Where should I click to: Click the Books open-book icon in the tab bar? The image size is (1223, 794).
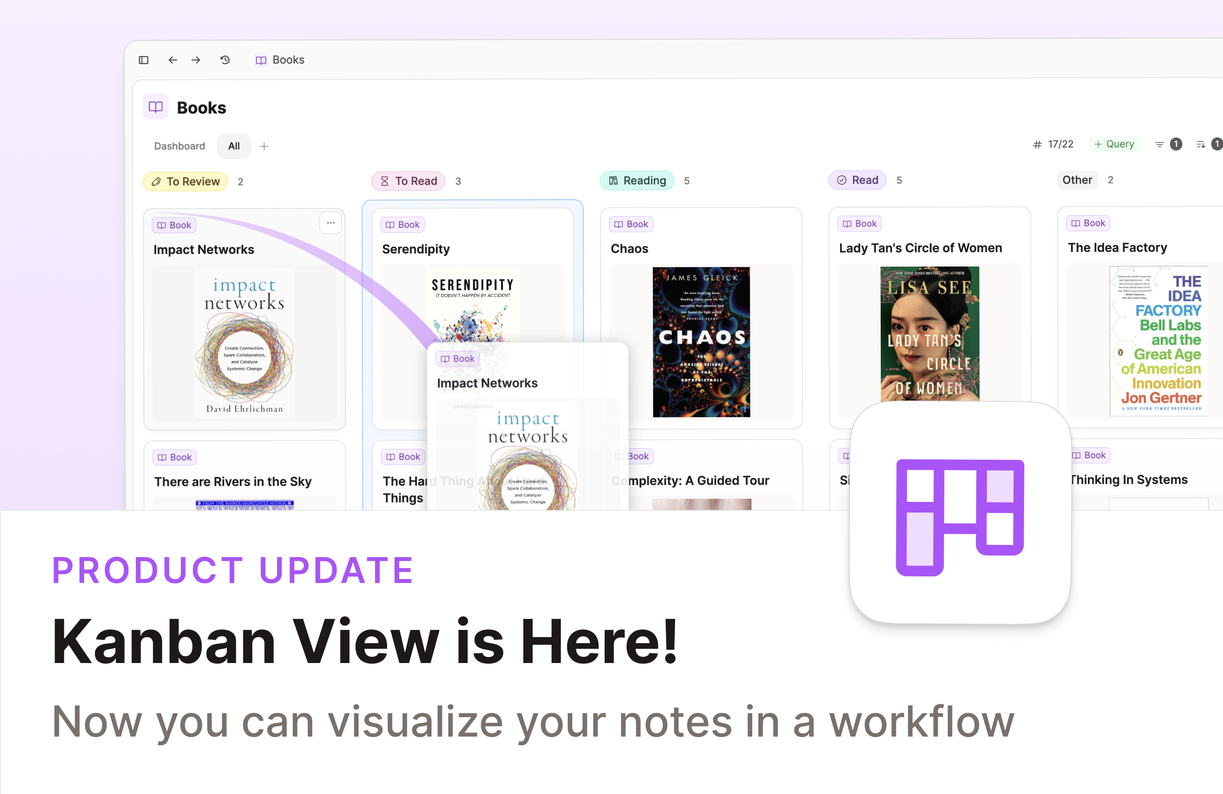(261, 60)
